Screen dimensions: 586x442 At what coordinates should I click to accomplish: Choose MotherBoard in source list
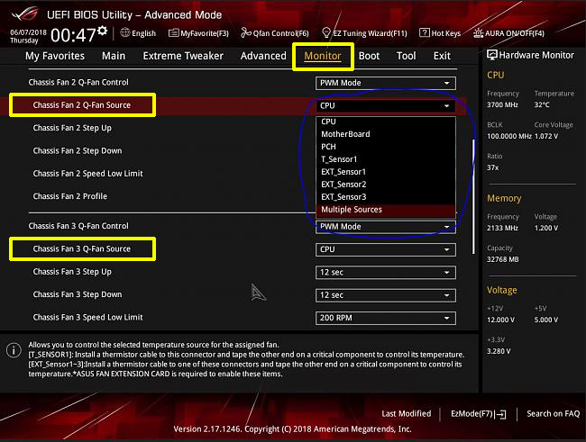point(386,134)
